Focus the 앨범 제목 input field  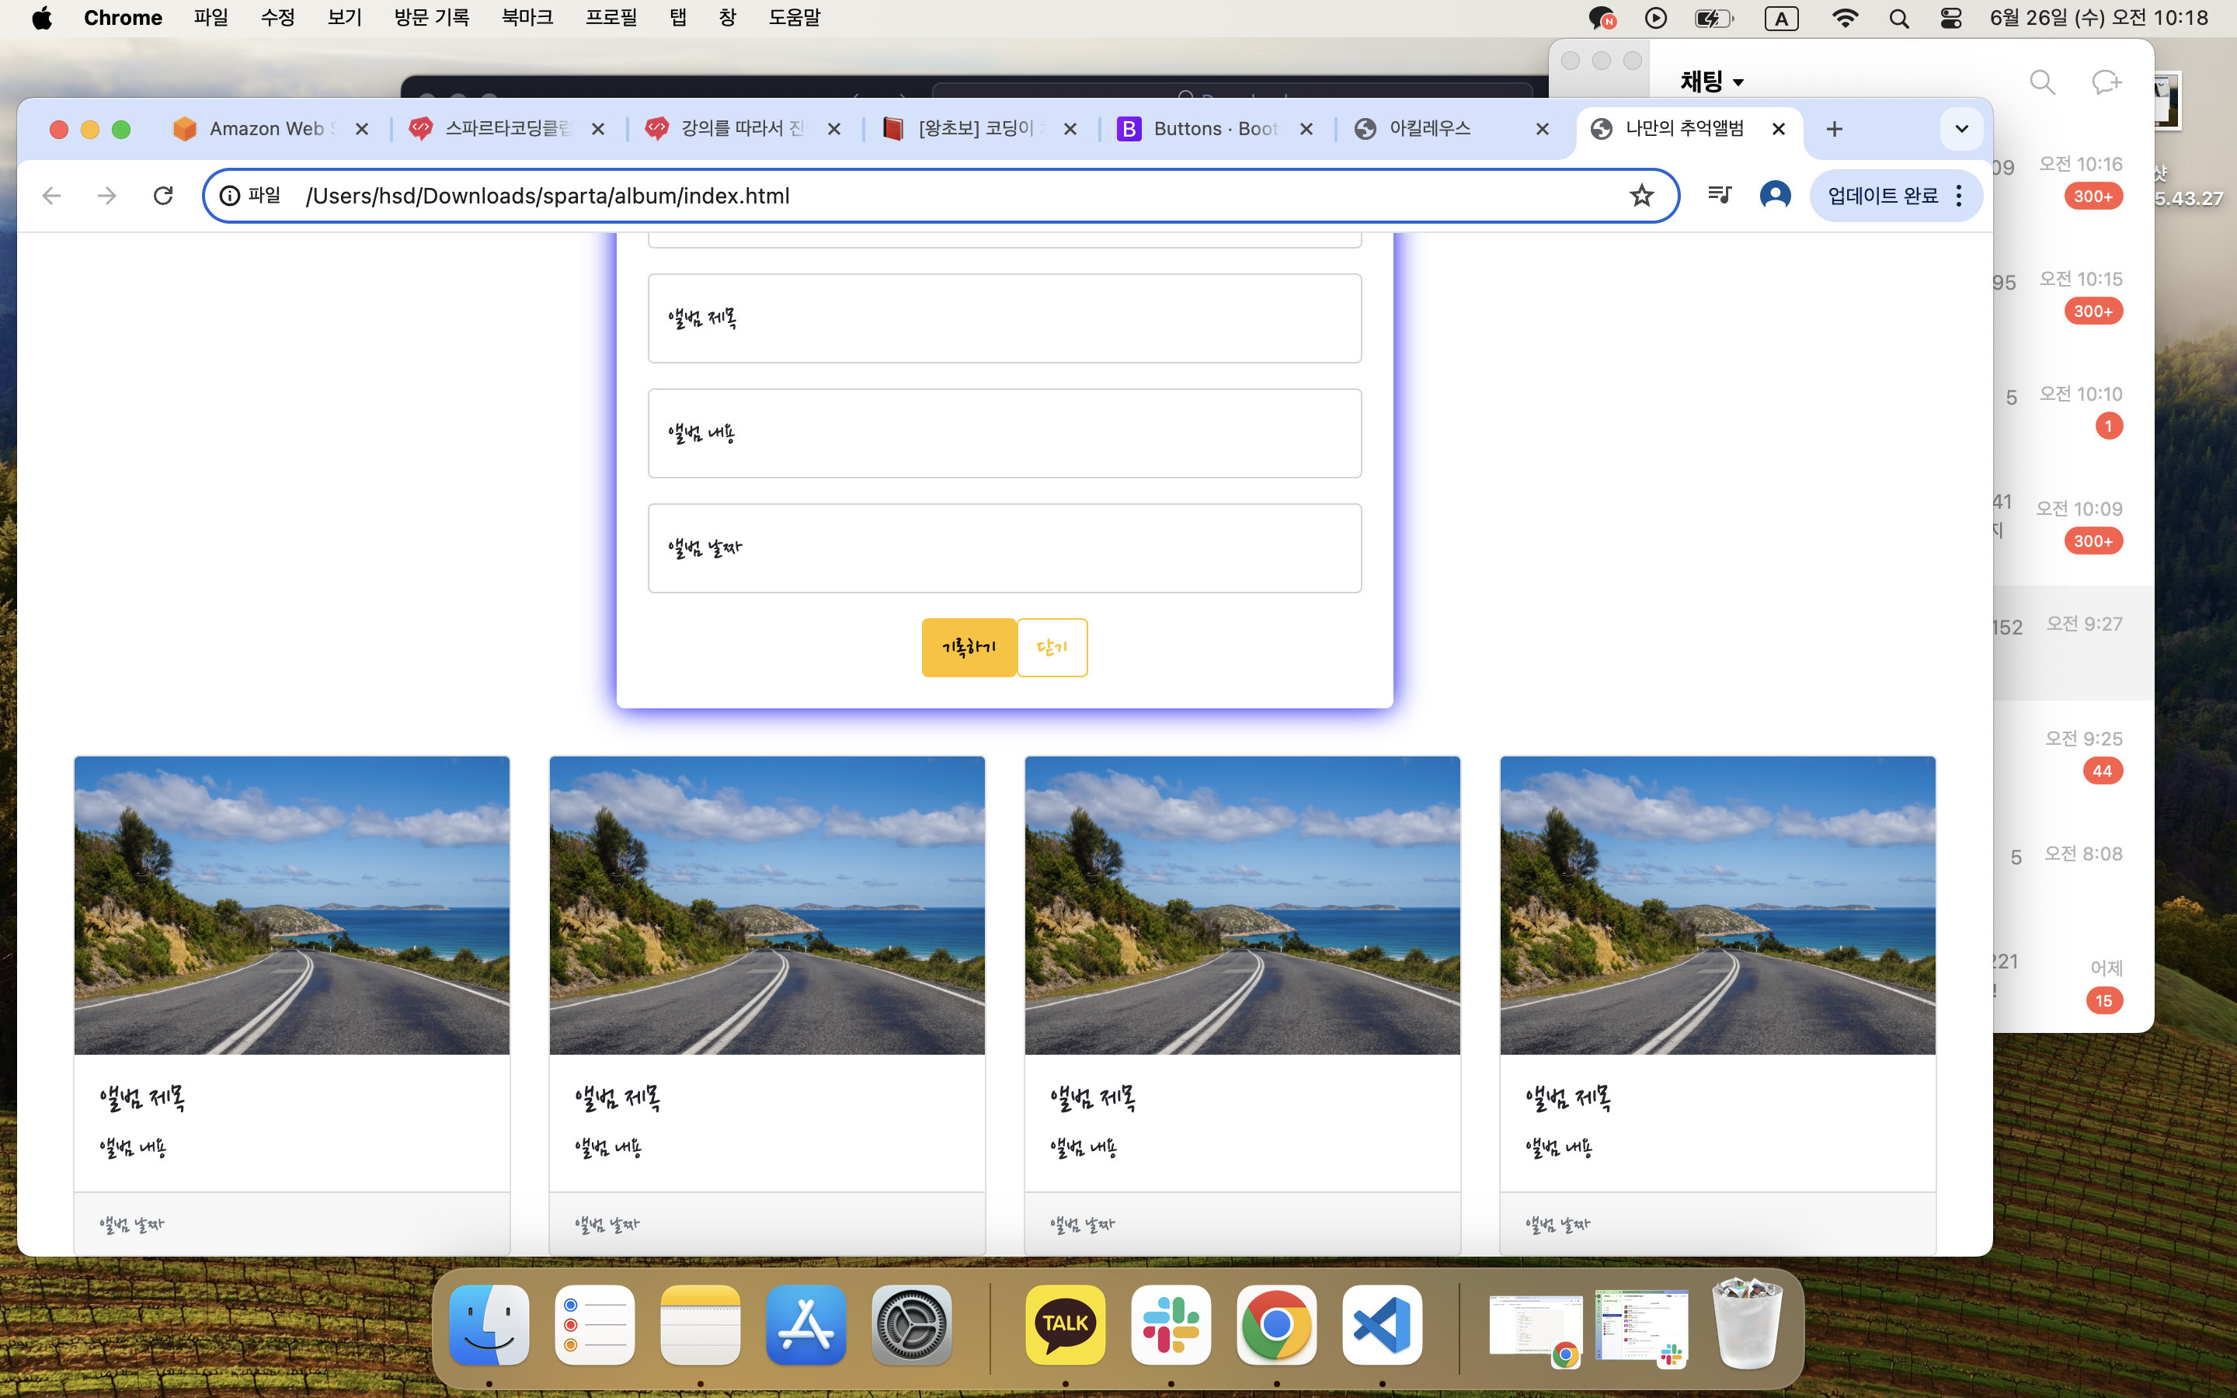[1005, 318]
